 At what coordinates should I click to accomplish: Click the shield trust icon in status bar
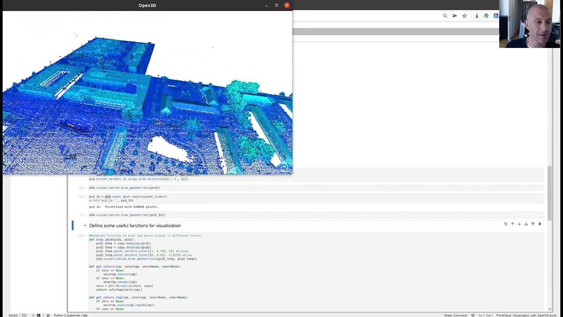[473, 315]
